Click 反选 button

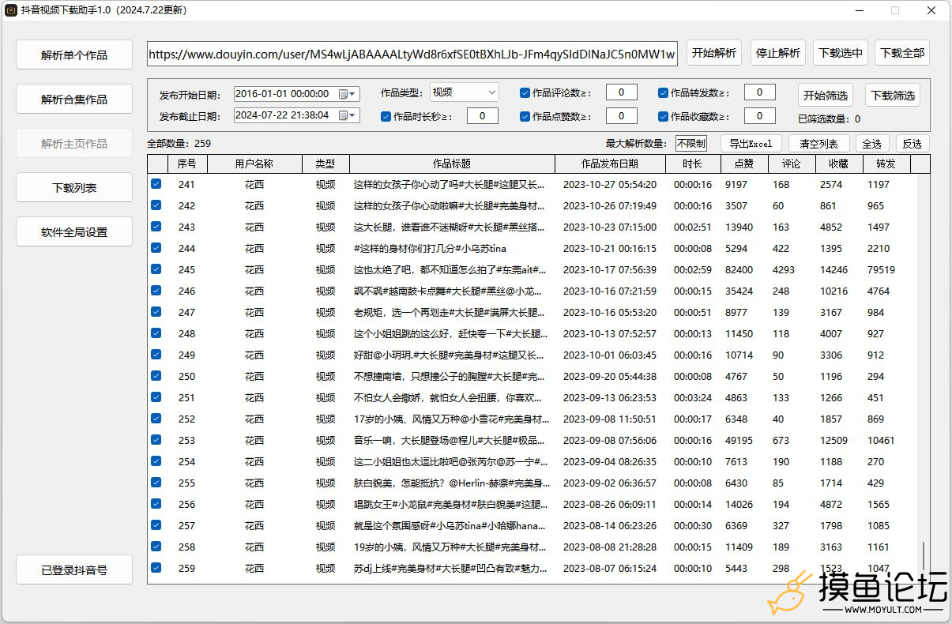tap(912, 143)
